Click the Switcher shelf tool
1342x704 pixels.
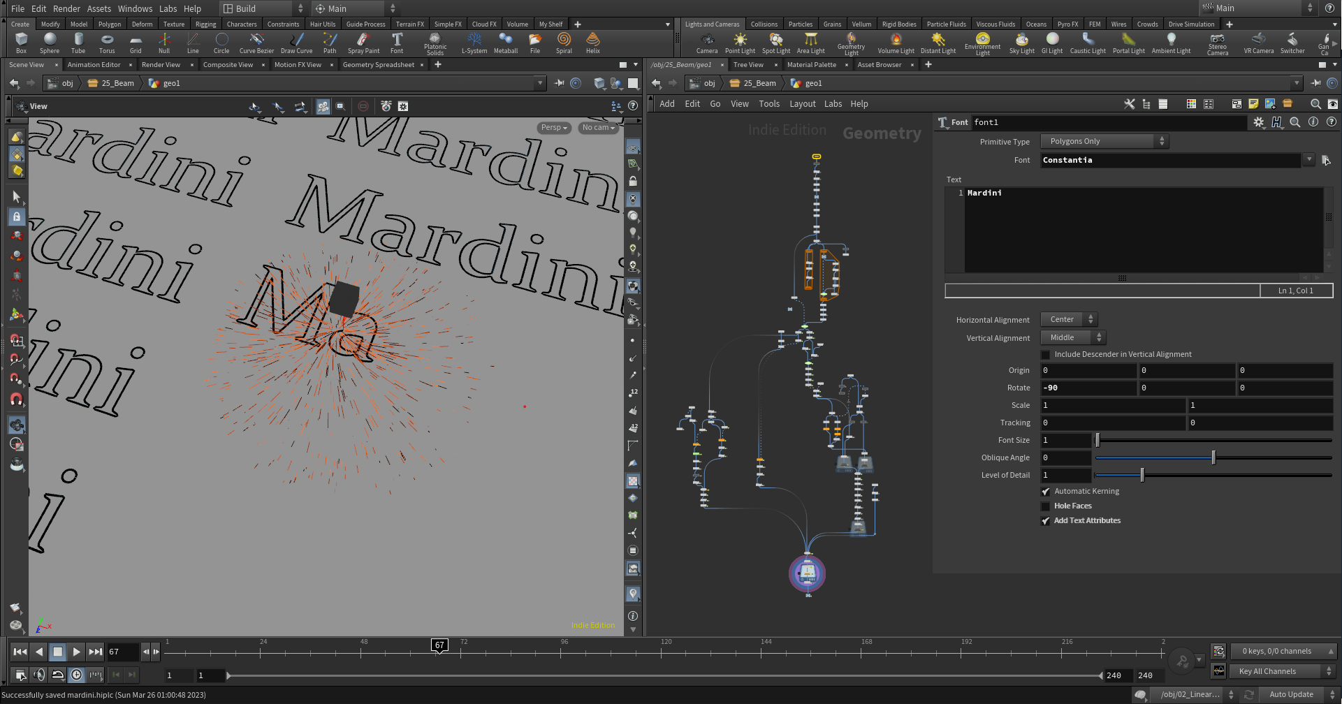coord(1292,43)
